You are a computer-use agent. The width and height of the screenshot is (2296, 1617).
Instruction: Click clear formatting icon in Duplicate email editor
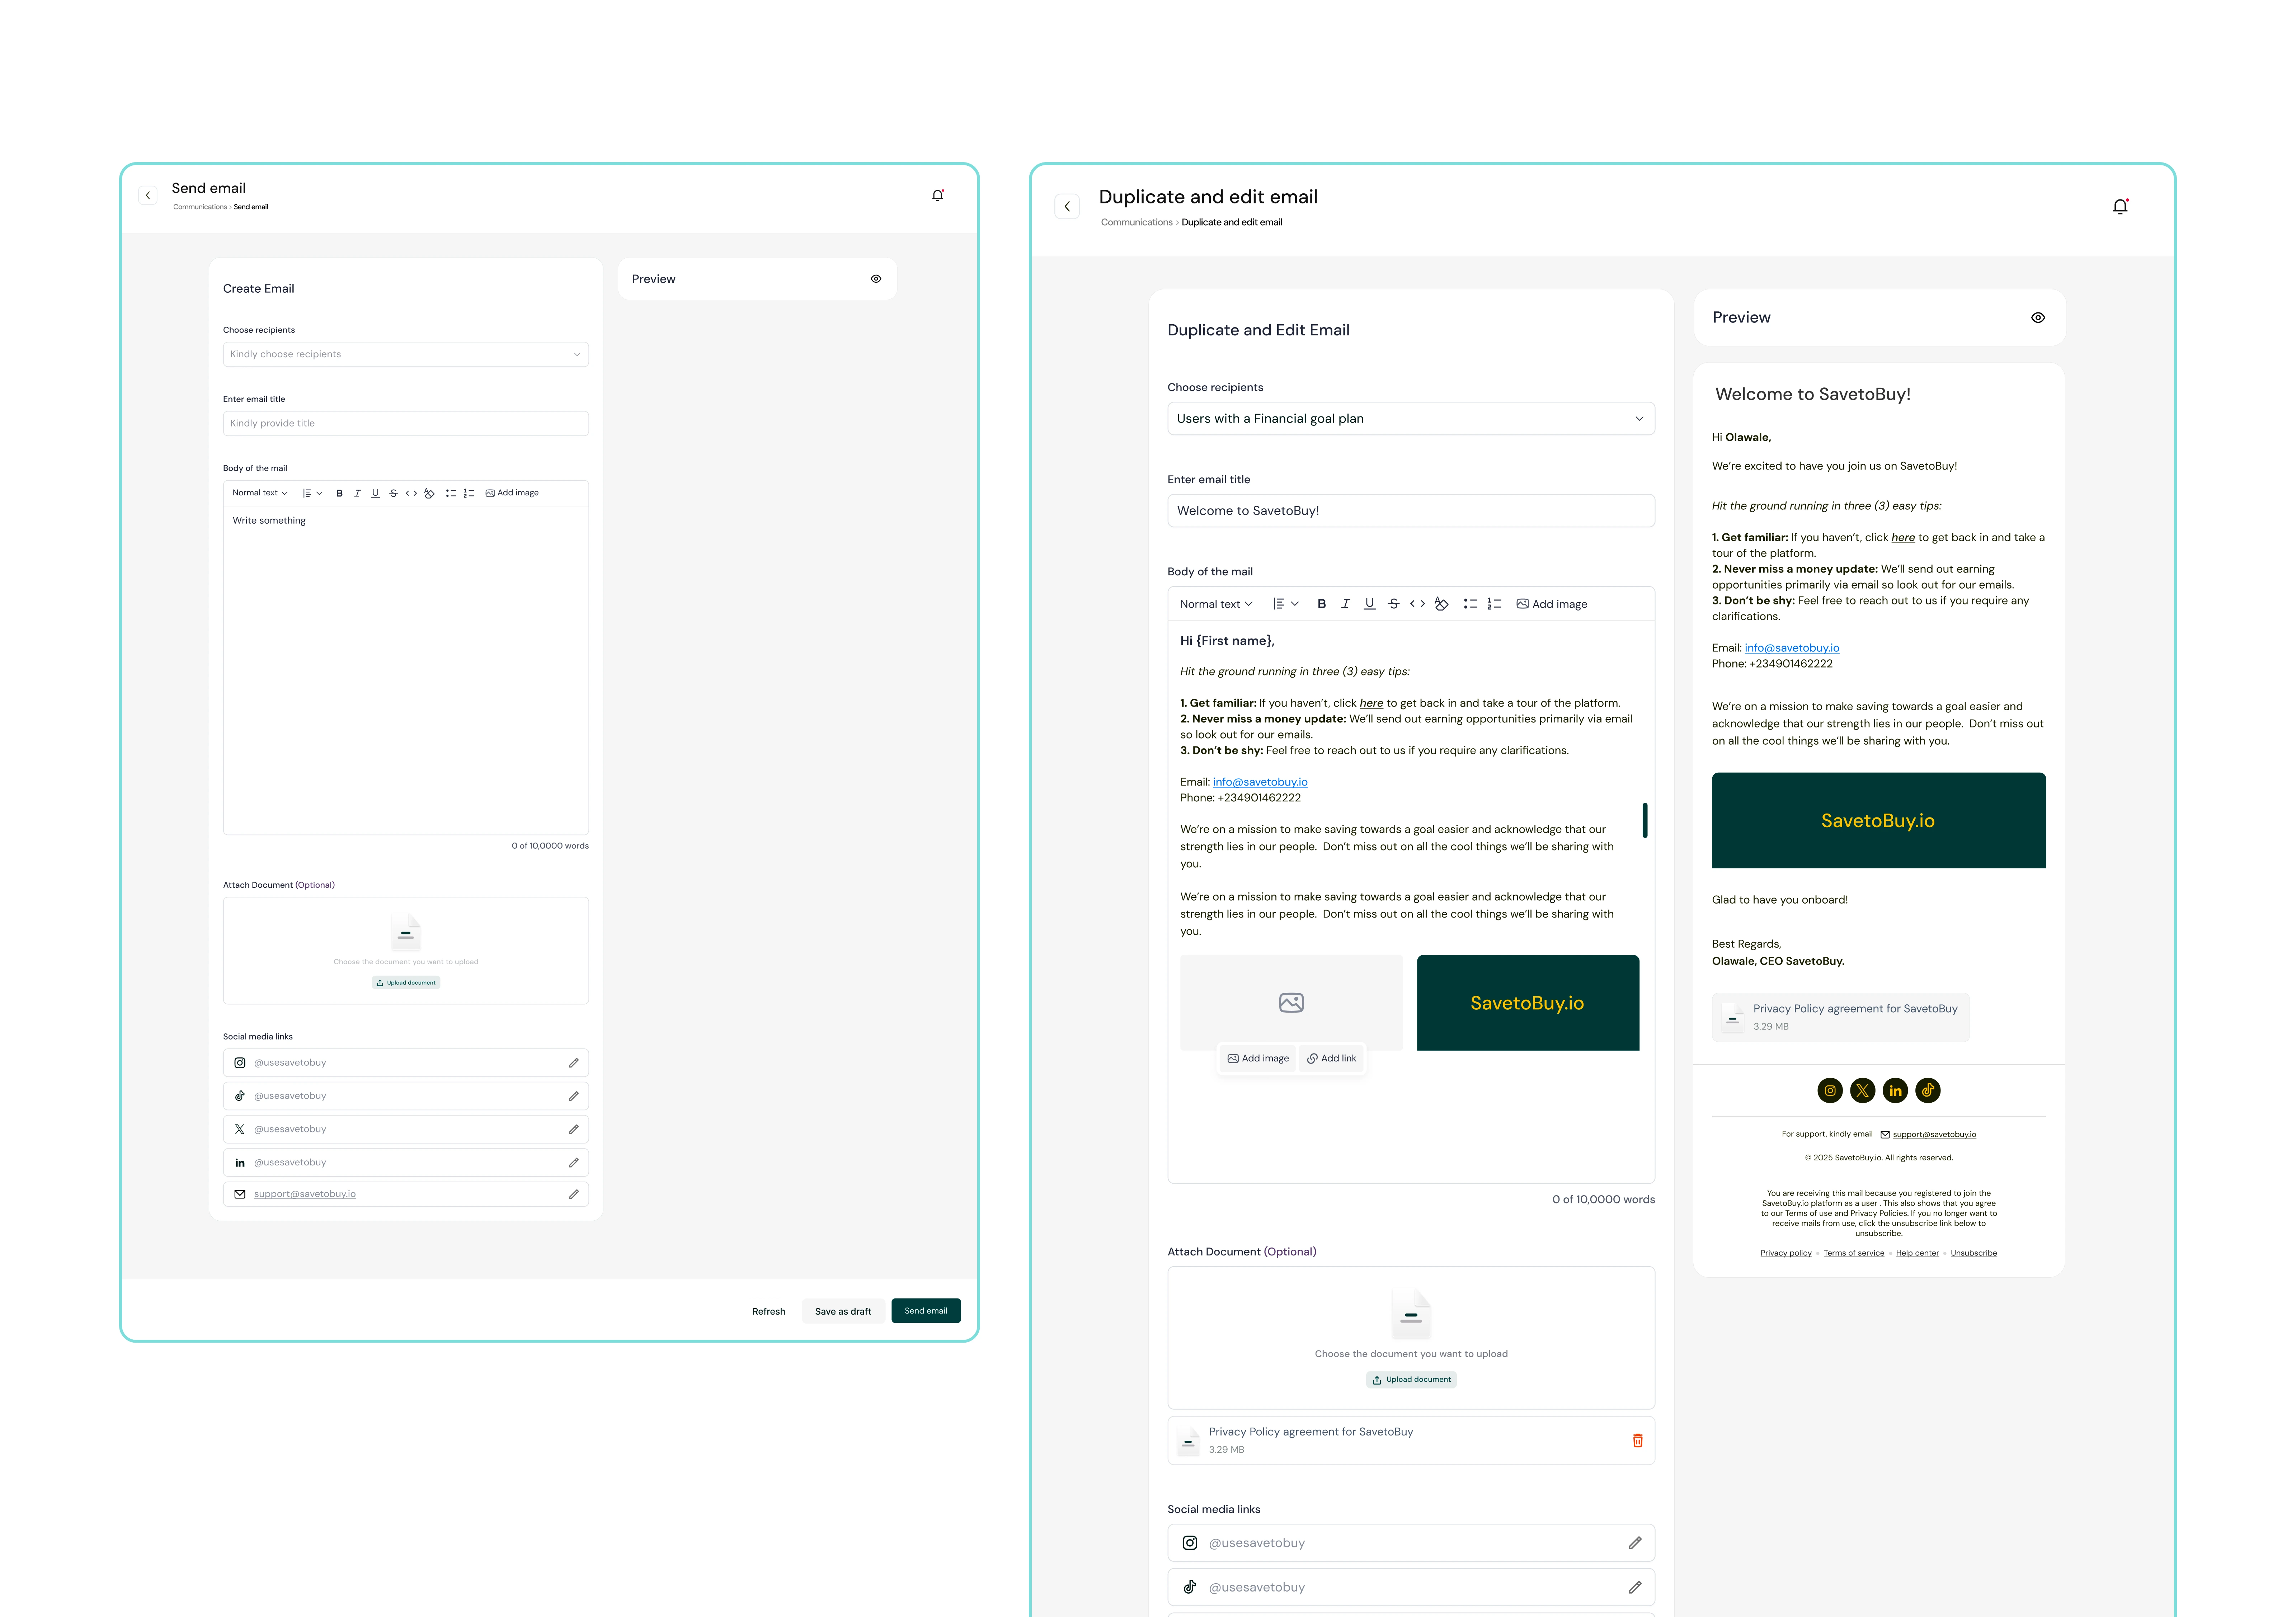[1441, 604]
